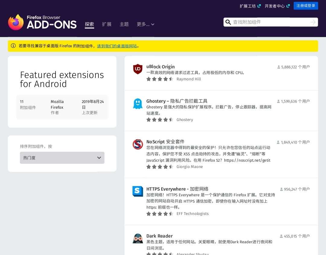Click the 956,247 个用户 count
Viewport: 326px width, 255px height.
click(297, 189)
